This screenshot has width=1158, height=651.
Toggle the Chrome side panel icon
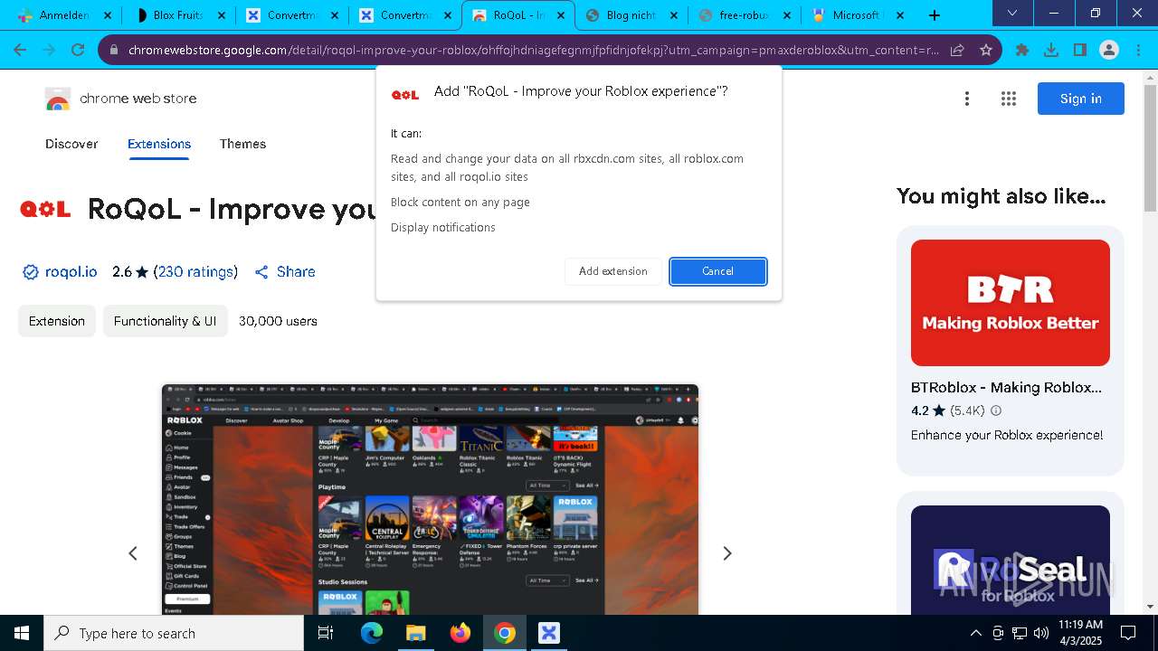1080,51
